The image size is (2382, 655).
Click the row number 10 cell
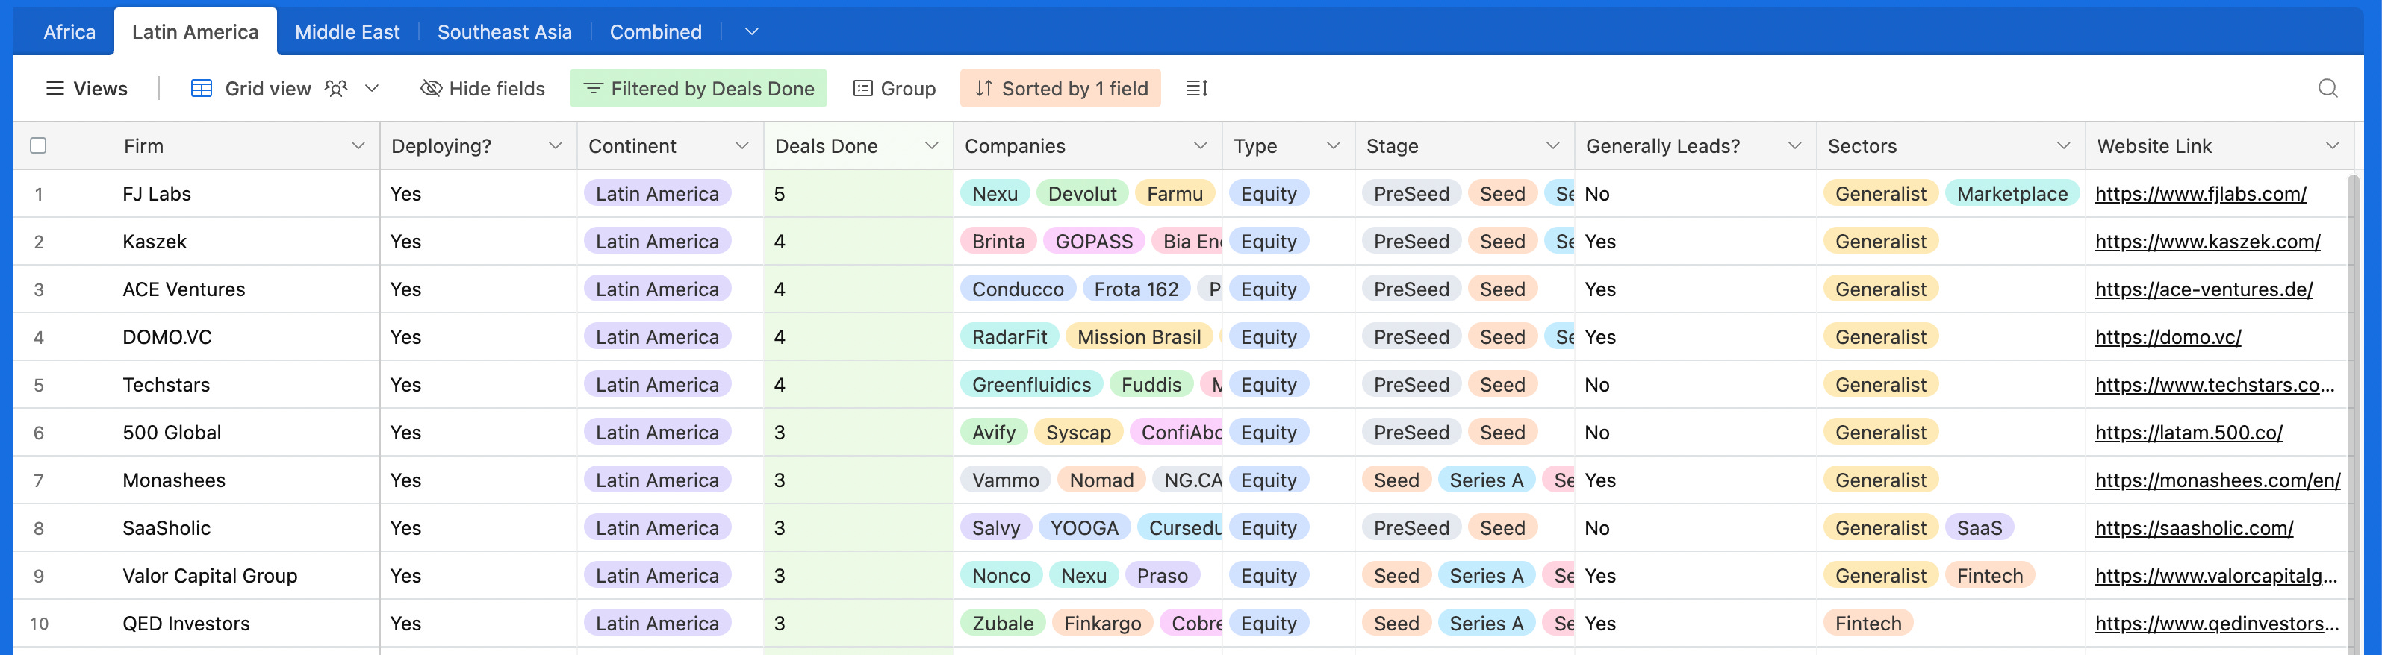39,624
